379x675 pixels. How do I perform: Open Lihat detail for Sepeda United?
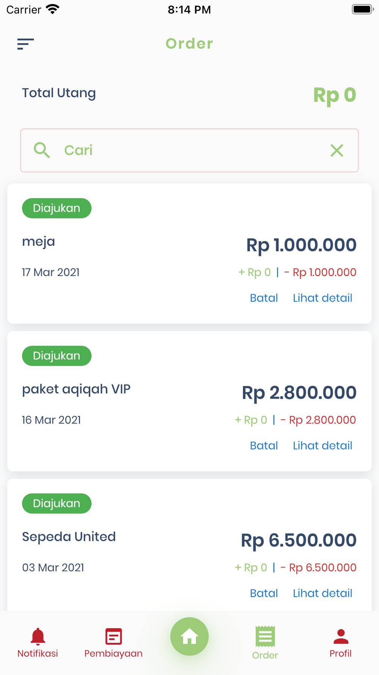coord(323,593)
